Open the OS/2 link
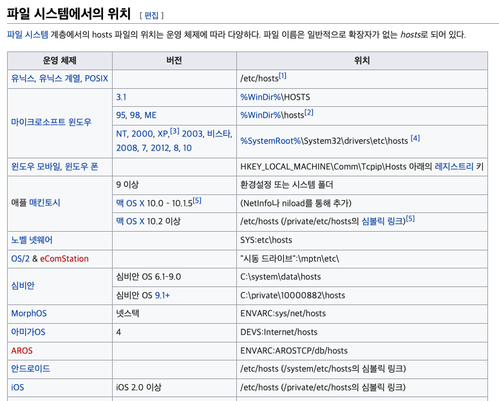The image size is (499, 401). [x=21, y=259]
